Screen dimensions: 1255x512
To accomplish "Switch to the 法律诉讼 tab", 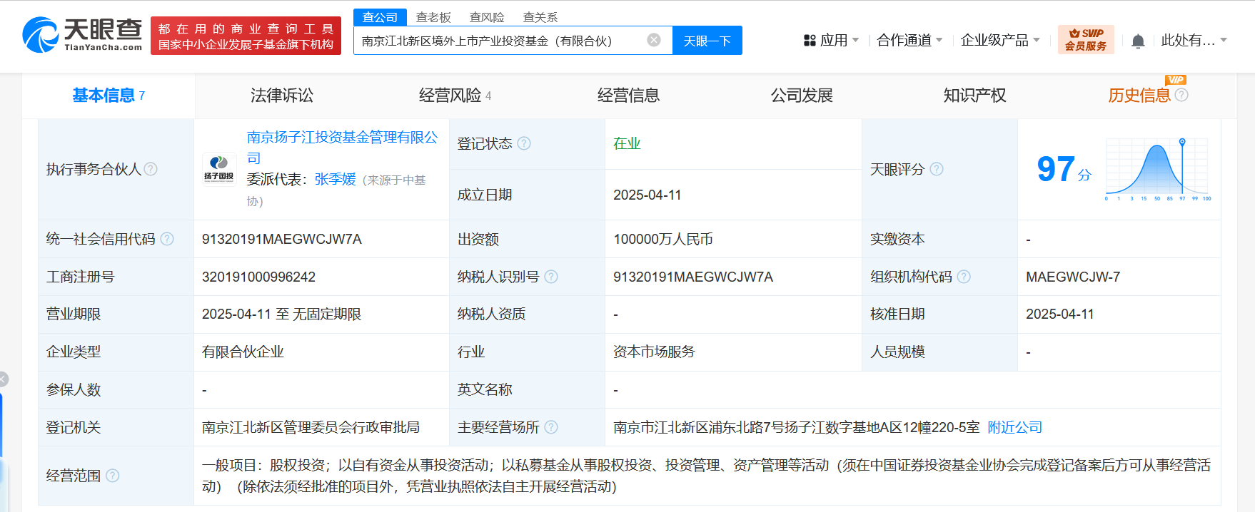I will click(282, 96).
